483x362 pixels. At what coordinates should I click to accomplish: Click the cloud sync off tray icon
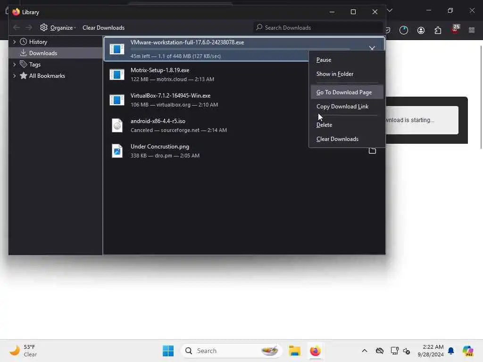380,351
